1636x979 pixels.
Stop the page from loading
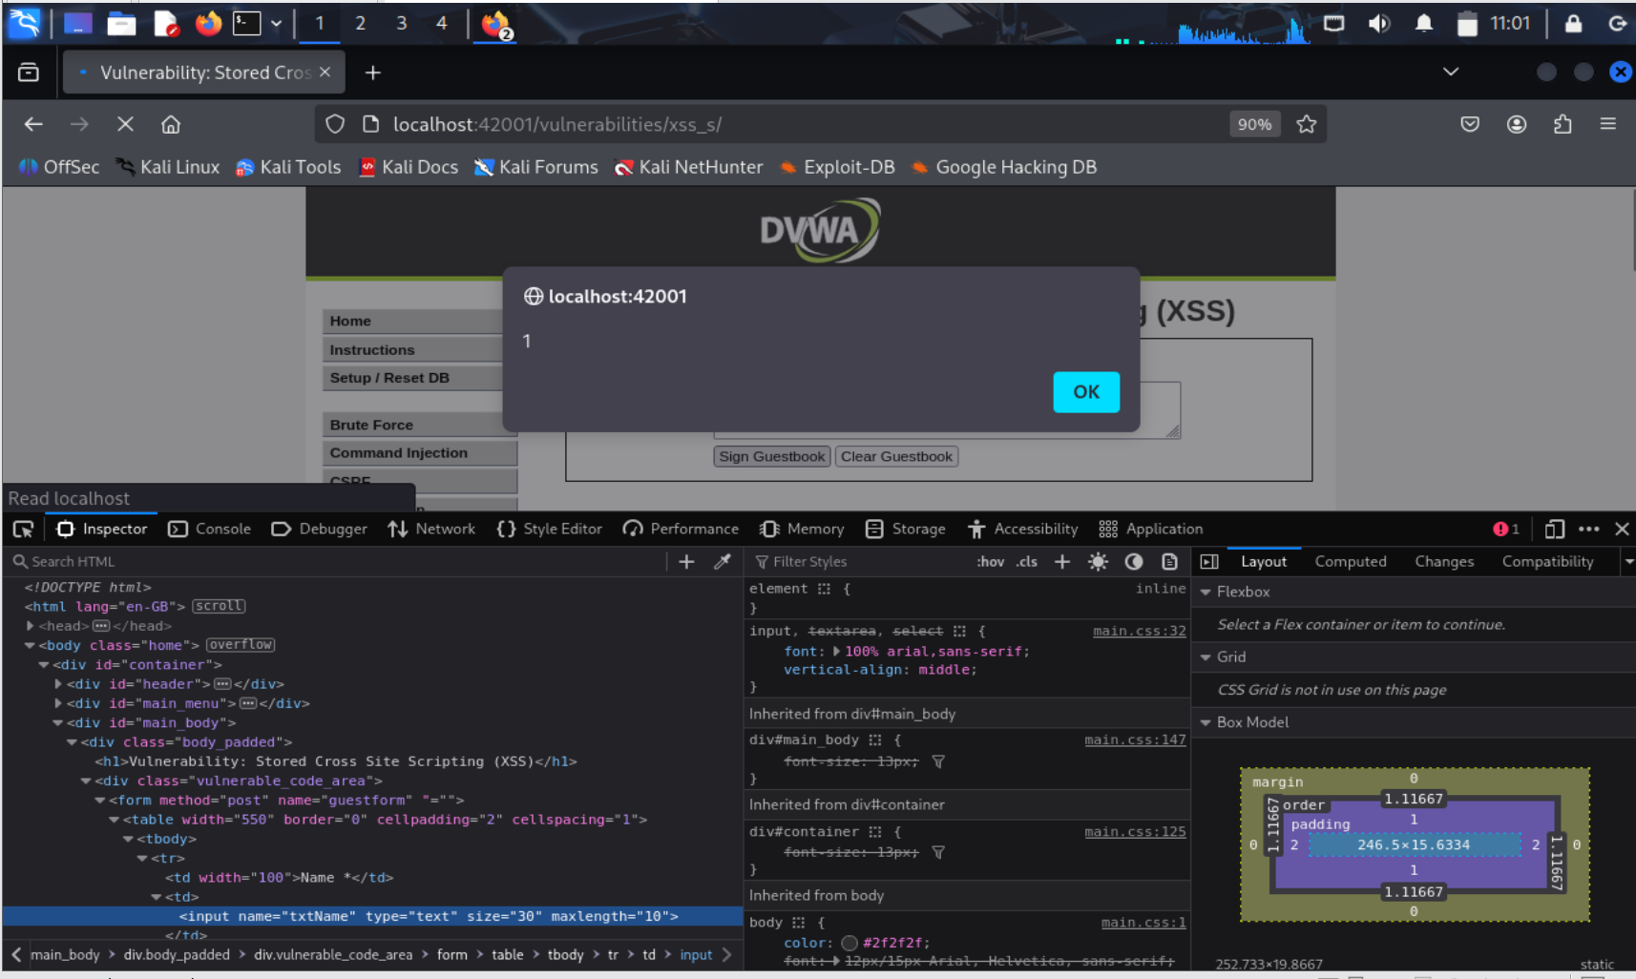point(125,124)
